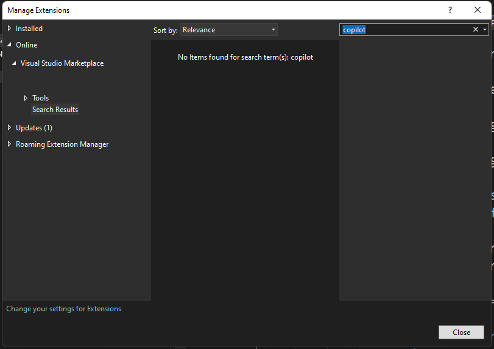494x349 pixels.
Task: Open the search history dropdown arrow
Action: point(485,30)
